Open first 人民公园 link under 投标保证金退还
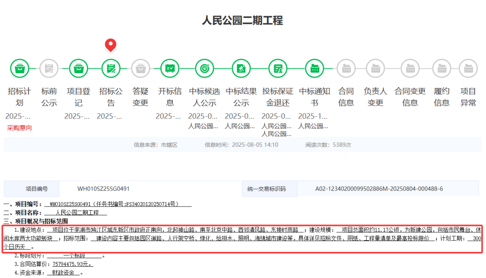486x278 pixels. click(x=276, y=126)
